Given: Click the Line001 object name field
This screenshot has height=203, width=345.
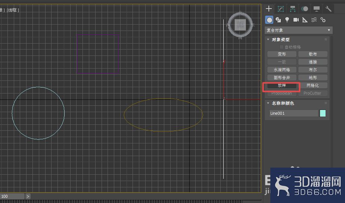Looking at the screenshot, I should [x=294, y=113].
